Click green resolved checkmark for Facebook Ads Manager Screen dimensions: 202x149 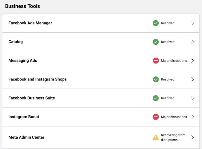coord(156,23)
